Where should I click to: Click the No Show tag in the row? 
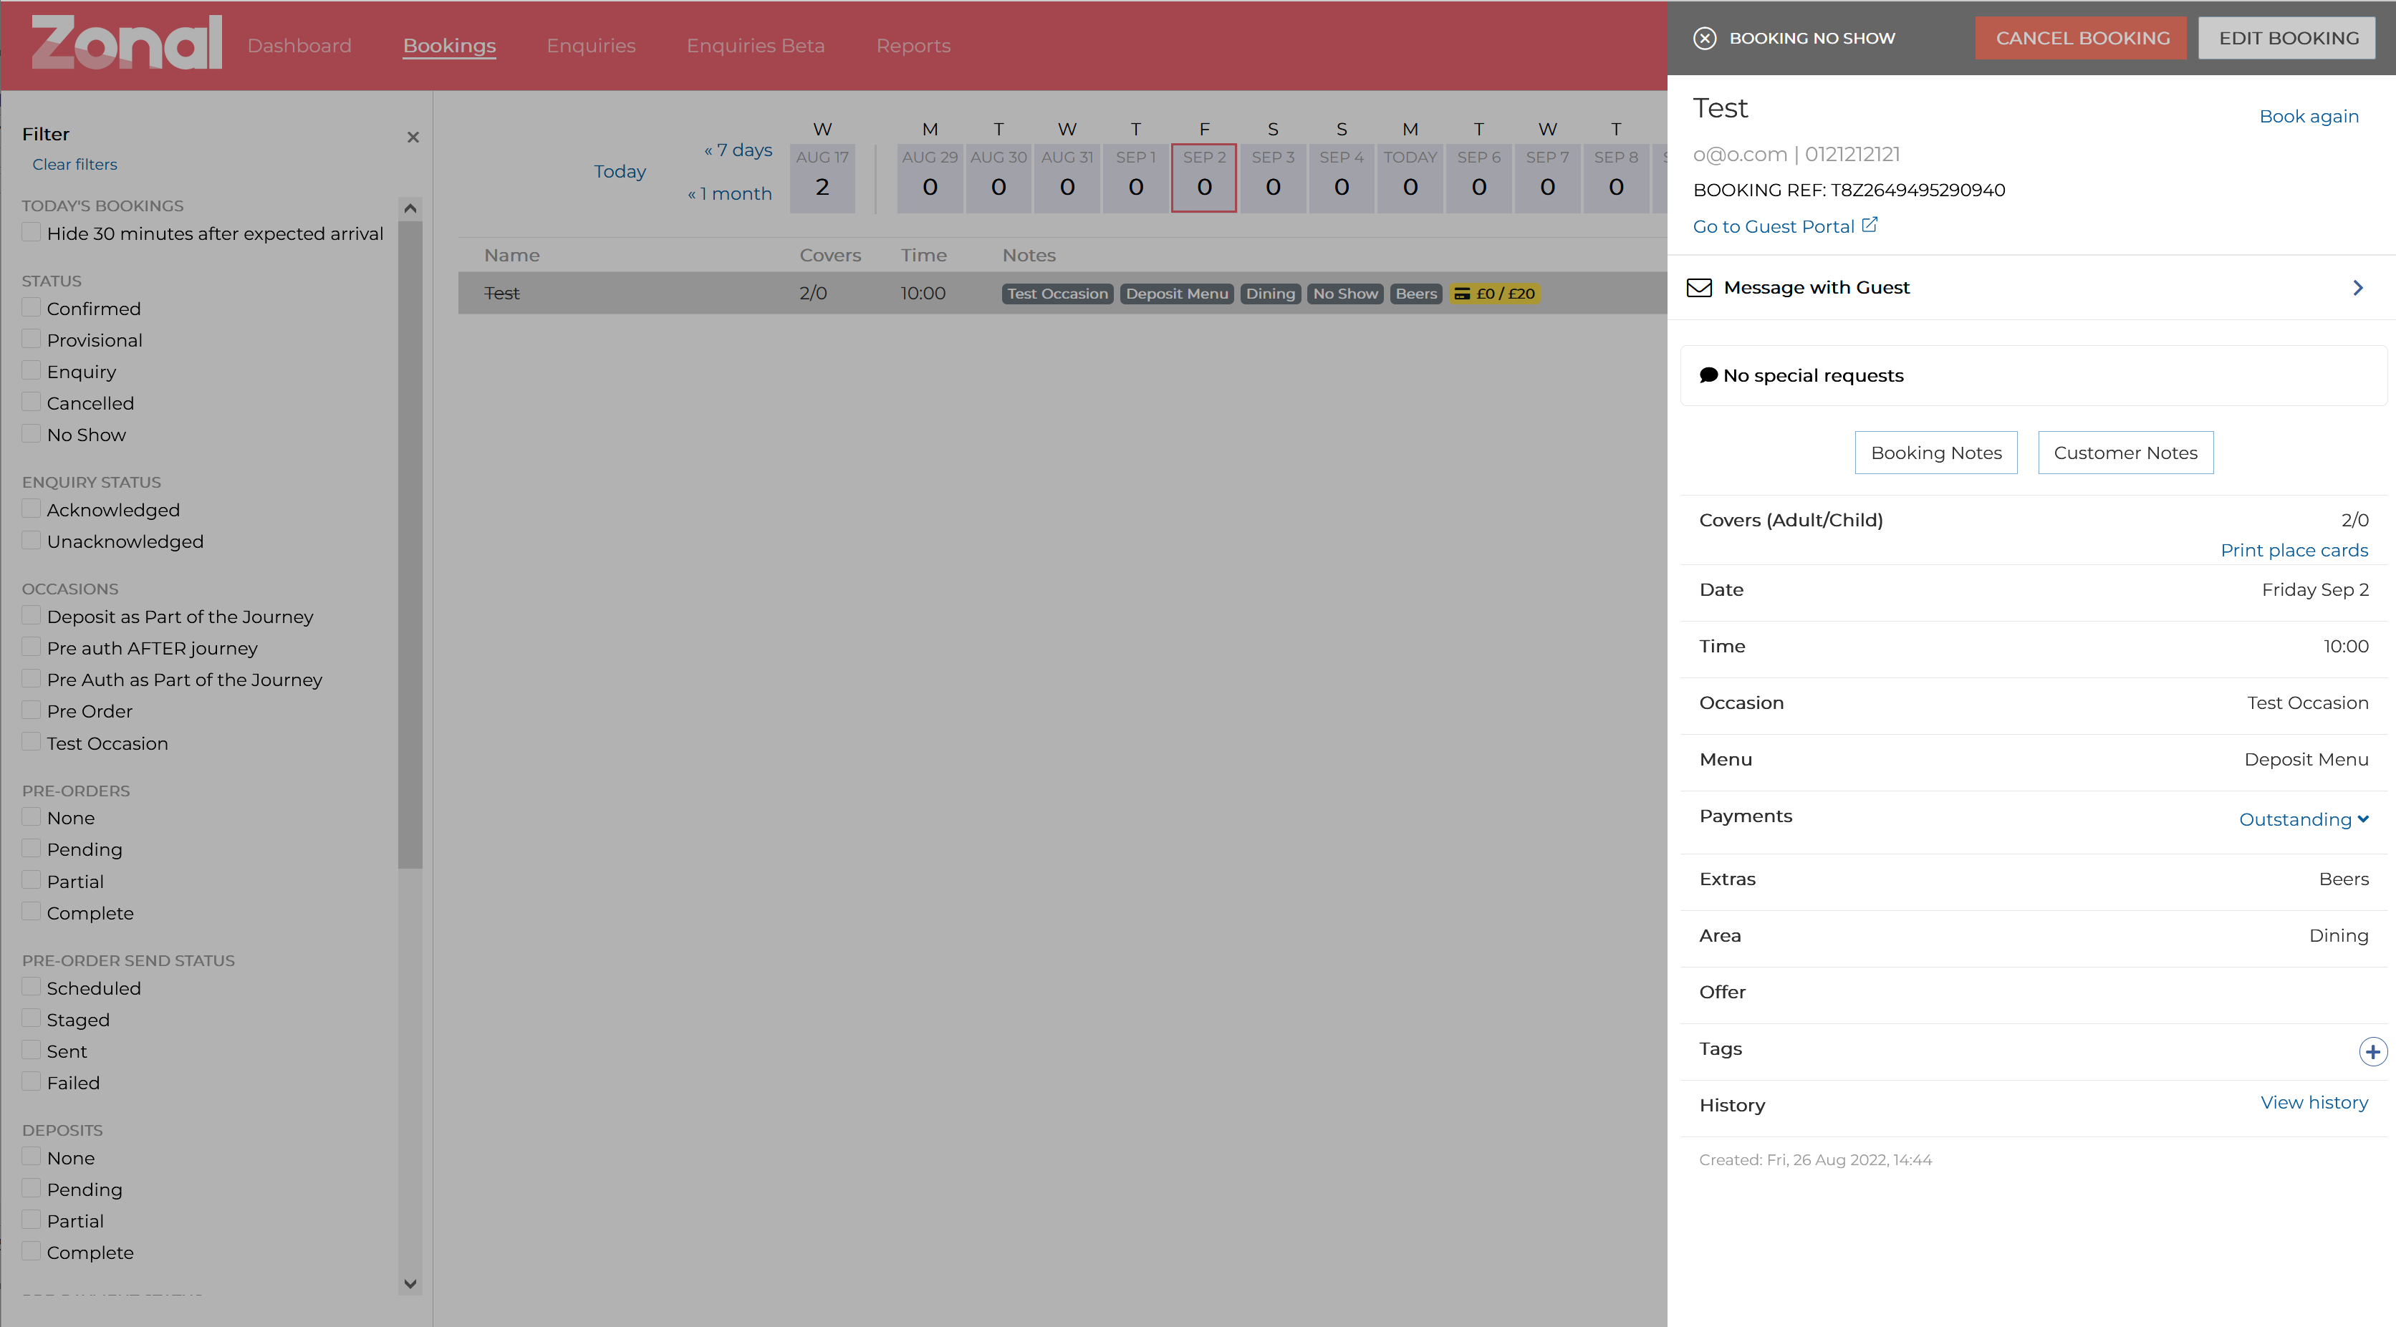point(1345,293)
